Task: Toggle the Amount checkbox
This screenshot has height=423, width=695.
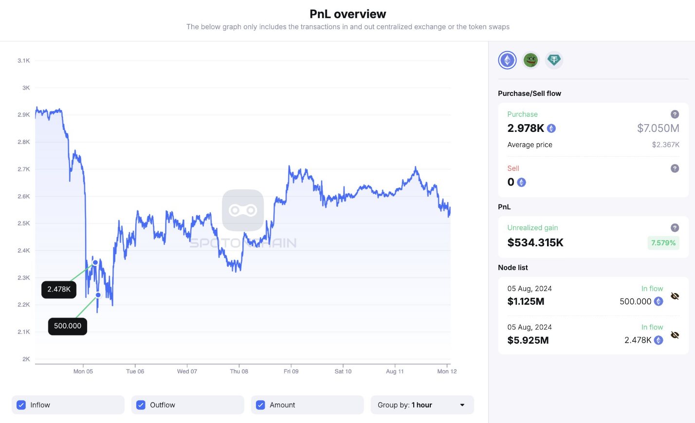Action: pyautogui.click(x=261, y=405)
